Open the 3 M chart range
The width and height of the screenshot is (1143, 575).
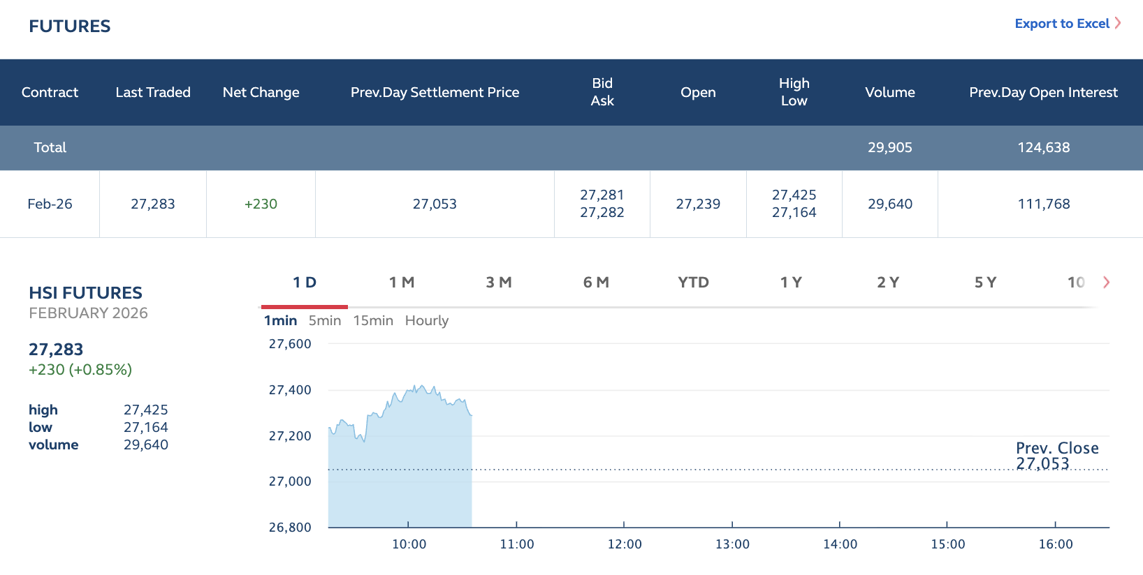499,283
